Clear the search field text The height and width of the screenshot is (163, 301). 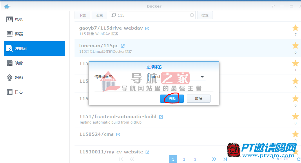pos(192,15)
